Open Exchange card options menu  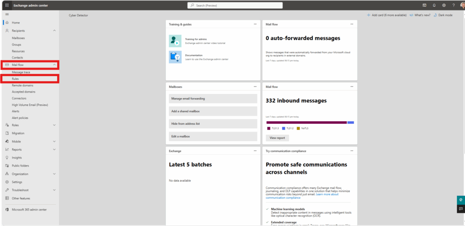pyautogui.click(x=255, y=151)
